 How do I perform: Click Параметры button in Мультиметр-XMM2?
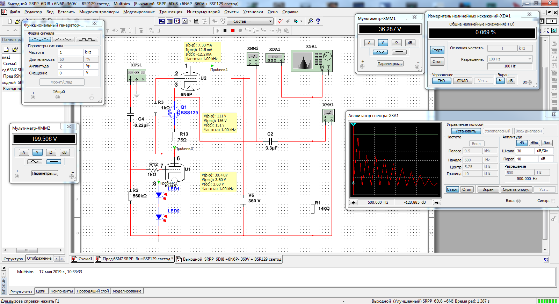point(44,173)
